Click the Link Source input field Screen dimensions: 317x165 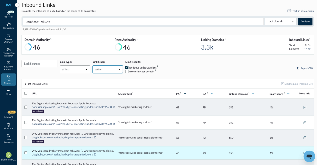click(x=39, y=64)
